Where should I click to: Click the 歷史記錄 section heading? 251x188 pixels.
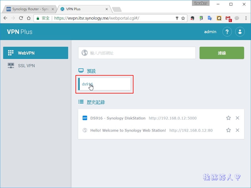pyautogui.click(x=96, y=102)
